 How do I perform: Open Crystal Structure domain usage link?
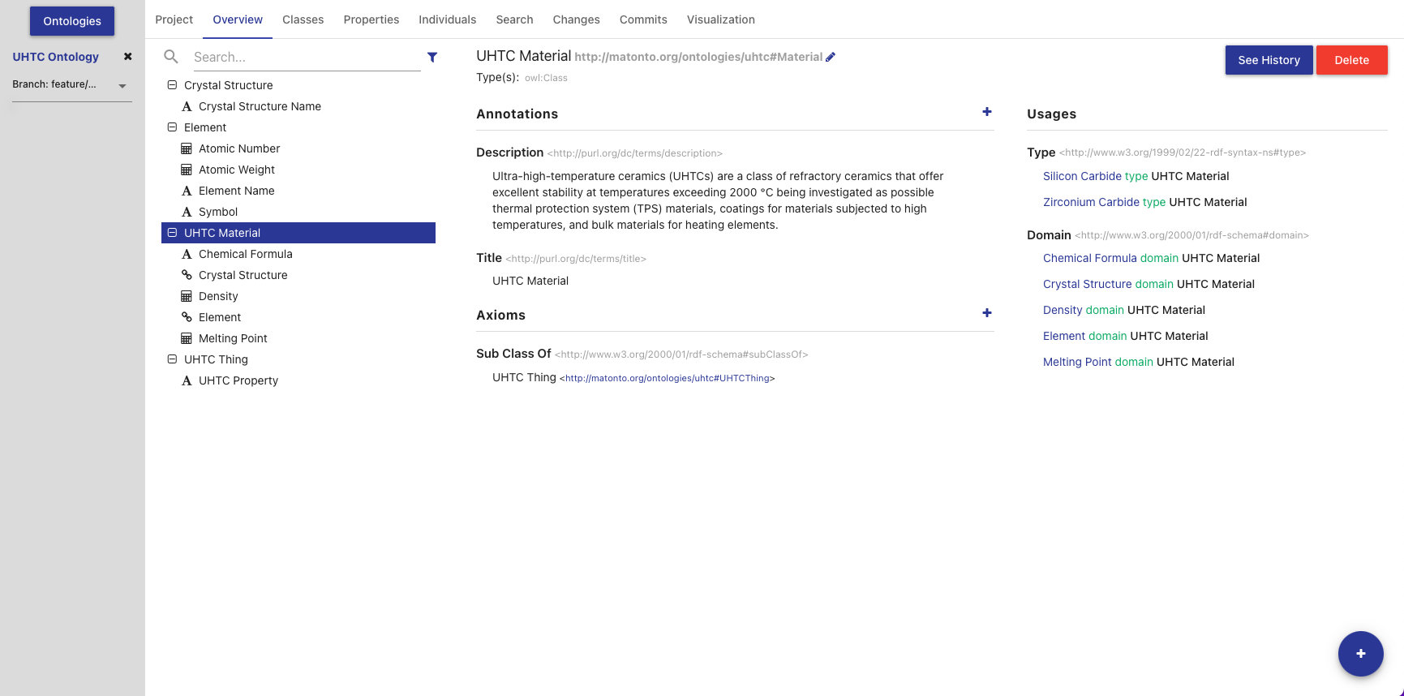point(1087,284)
